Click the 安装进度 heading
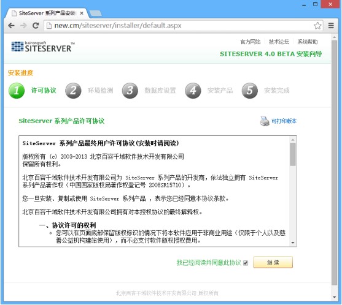 (x=20, y=73)
